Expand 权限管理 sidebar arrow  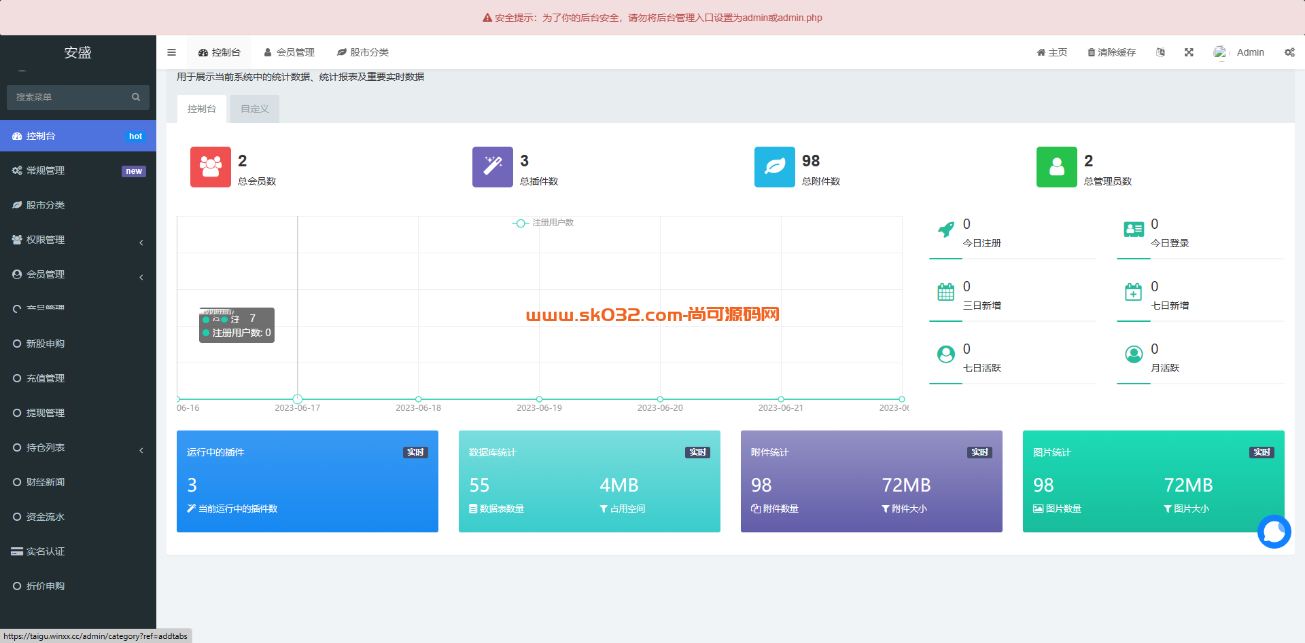point(141,242)
